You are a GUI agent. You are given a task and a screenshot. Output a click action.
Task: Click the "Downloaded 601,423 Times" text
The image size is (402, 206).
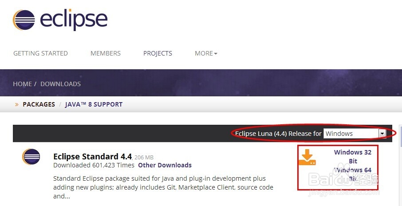pyautogui.click(x=94, y=165)
